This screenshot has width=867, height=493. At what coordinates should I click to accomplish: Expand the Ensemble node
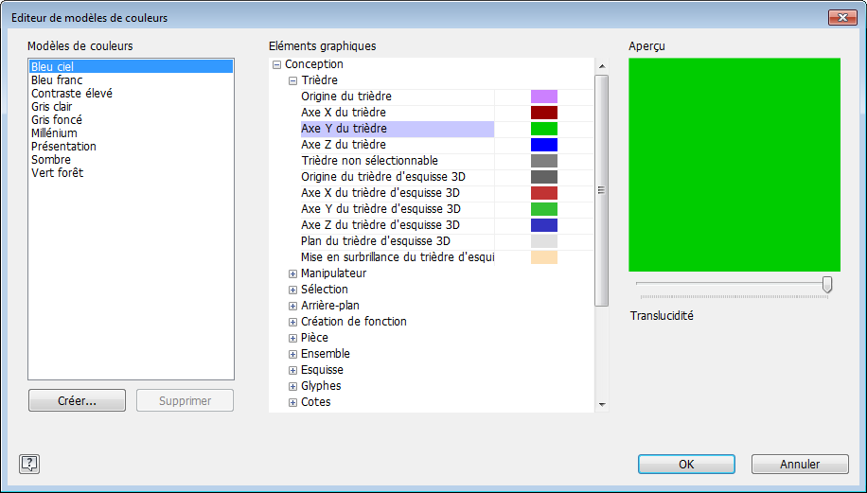click(293, 354)
